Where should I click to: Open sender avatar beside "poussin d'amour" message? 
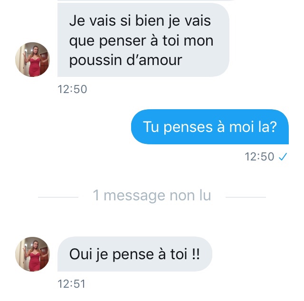33,59
